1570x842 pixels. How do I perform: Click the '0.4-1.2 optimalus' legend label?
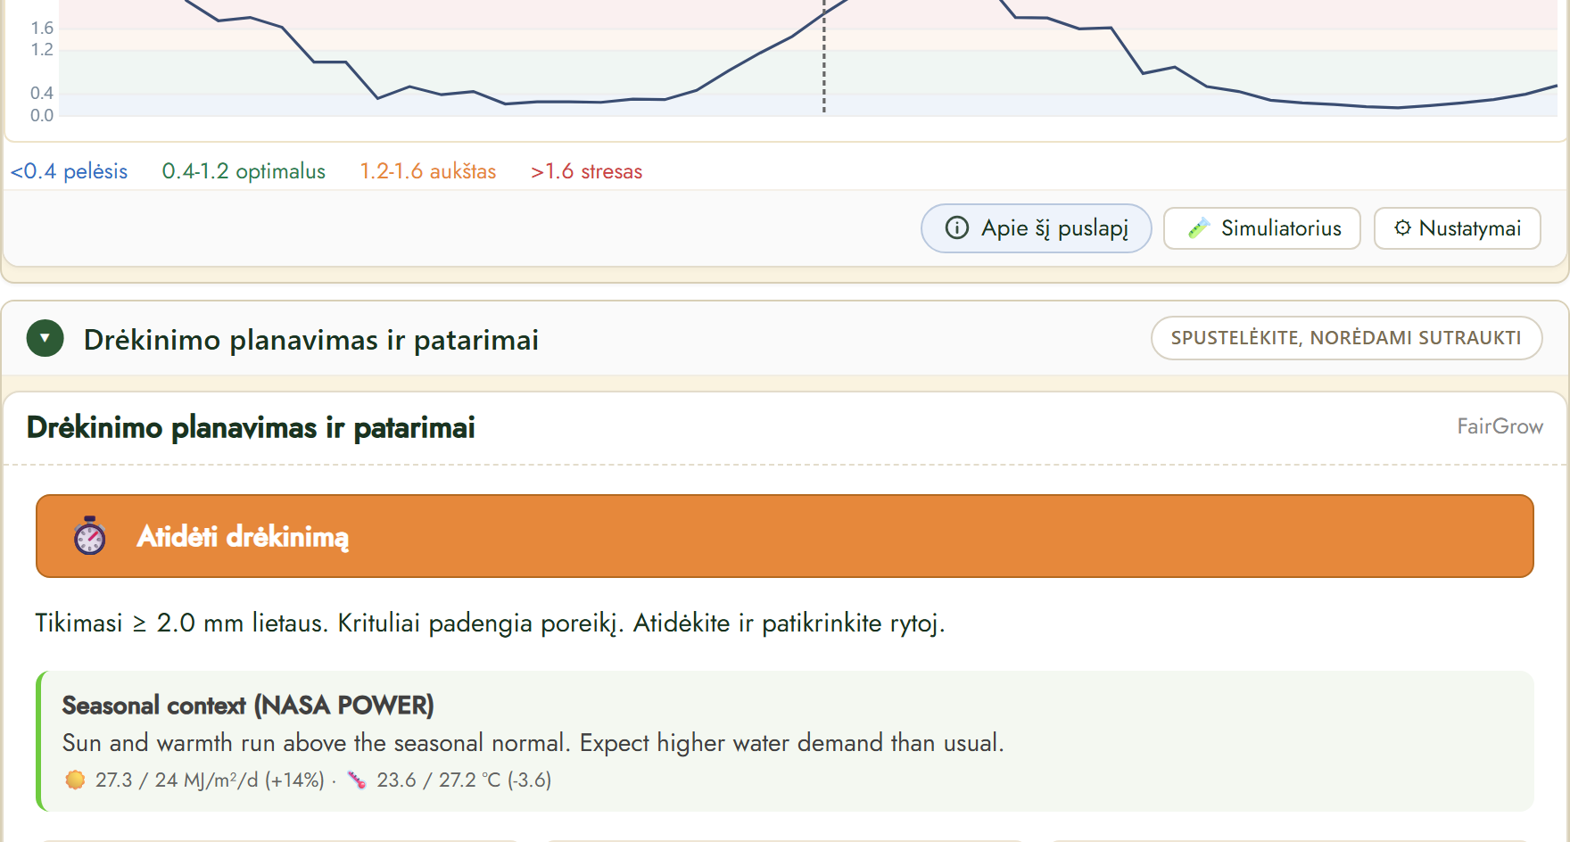(244, 171)
